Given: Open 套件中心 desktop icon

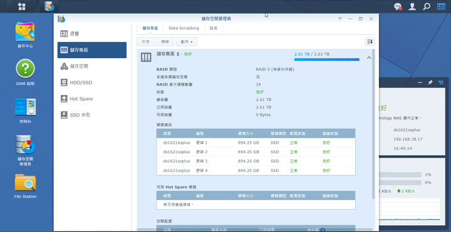Looking at the screenshot, I should pos(25,35).
